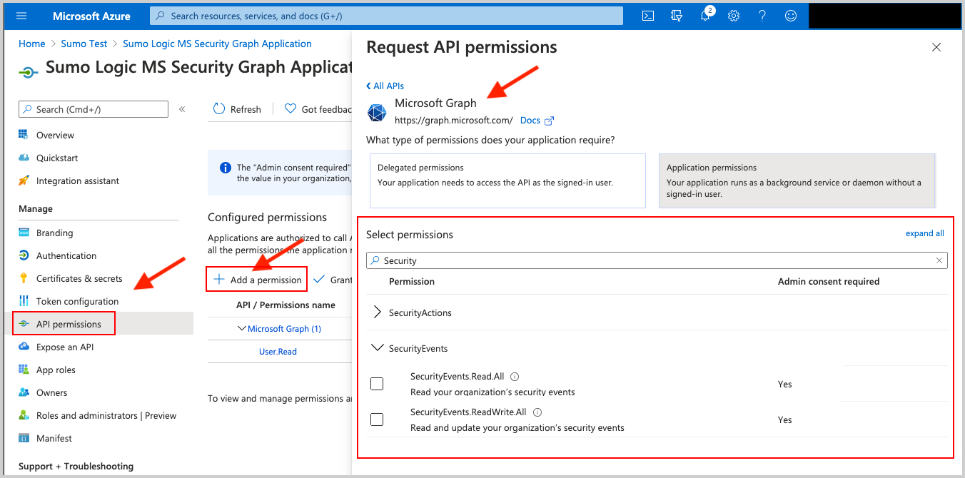The height and width of the screenshot is (478, 965).
Task: Open the Microsoft Graph Docs link
Action: 531,119
